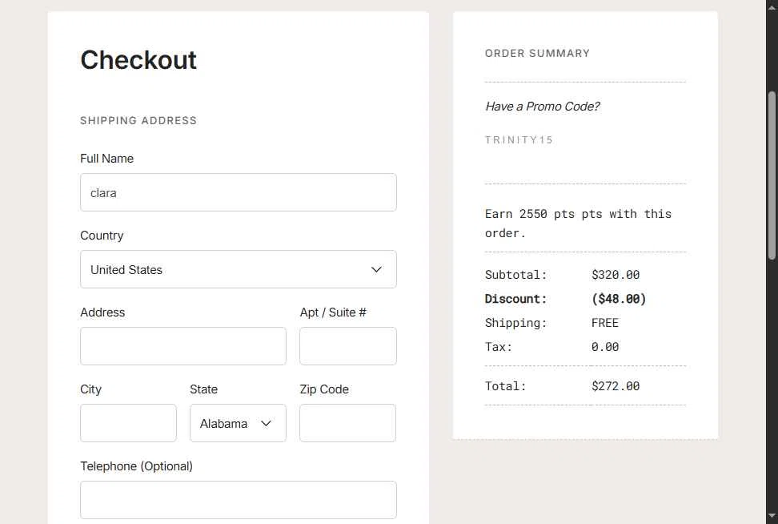Image resolution: width=778 pixels, height=524 pixels.
Task: Click the City input field
Action: point(128,423)
